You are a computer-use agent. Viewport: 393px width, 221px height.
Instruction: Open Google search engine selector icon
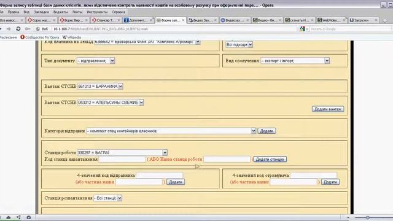pyautogui.click(x=304, y=29)
